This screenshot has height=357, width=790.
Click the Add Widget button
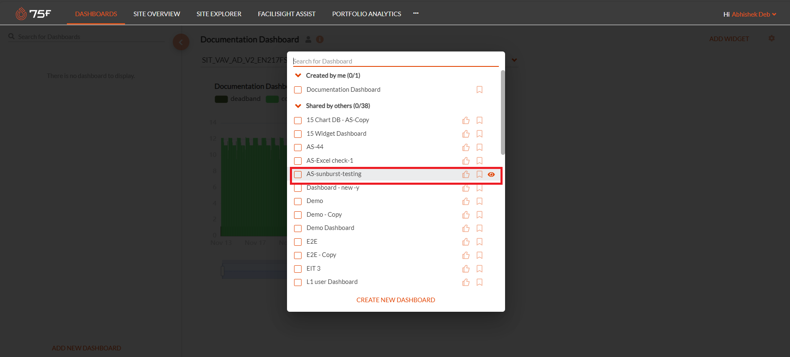pos(729,39)
